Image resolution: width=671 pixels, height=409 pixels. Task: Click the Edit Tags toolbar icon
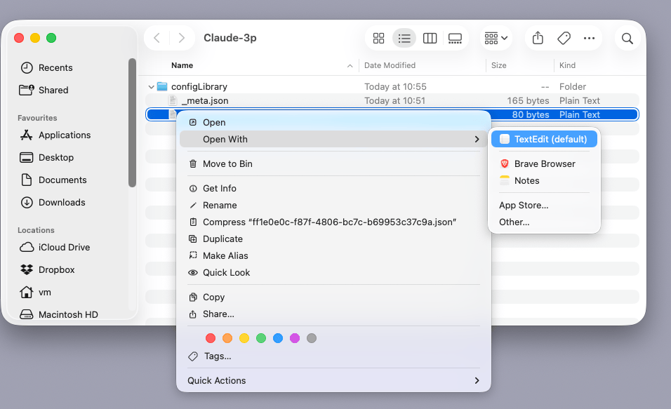click(564, 38)
